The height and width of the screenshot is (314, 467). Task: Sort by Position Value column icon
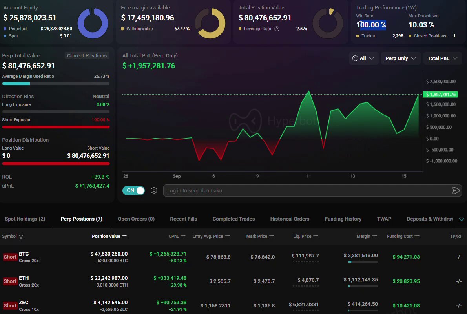124,237
